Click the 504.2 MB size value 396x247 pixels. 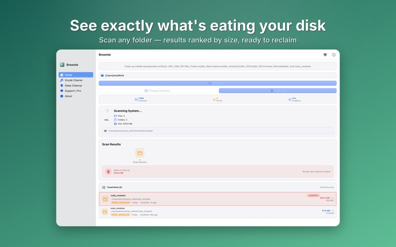[x=325, y=198]
